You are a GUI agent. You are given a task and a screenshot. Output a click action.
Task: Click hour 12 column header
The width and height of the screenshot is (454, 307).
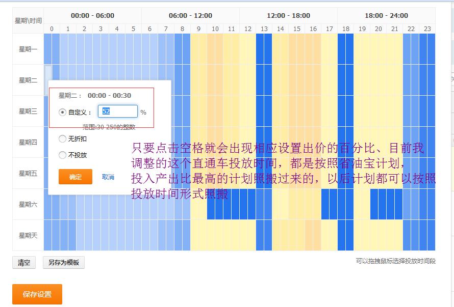tap(247, 29)
